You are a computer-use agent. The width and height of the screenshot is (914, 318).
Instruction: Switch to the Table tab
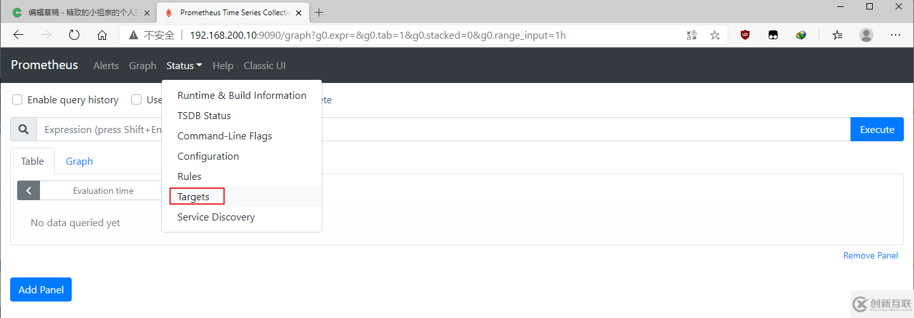coord(32,162)
